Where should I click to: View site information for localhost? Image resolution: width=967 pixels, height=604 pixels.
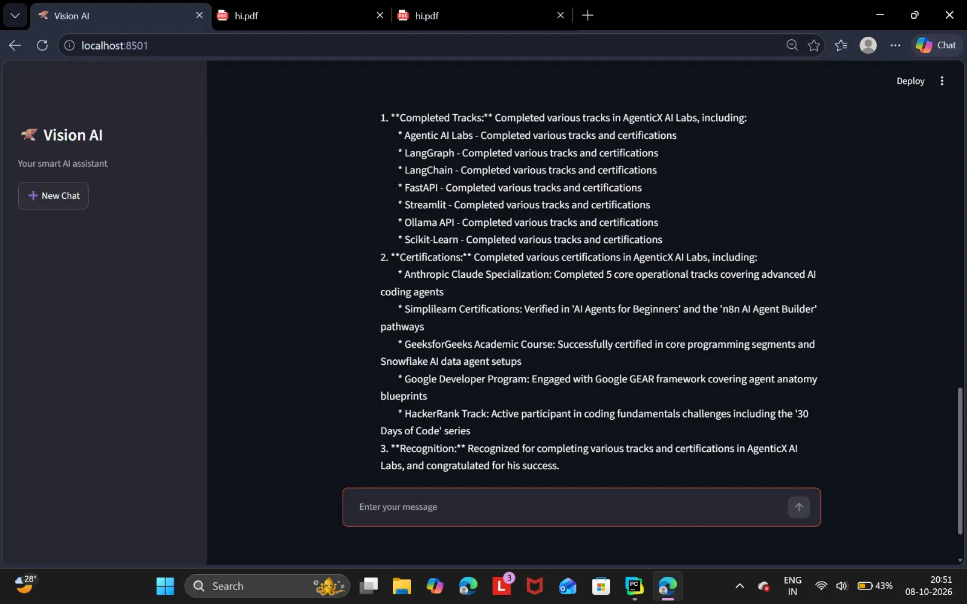pos(70,45)
